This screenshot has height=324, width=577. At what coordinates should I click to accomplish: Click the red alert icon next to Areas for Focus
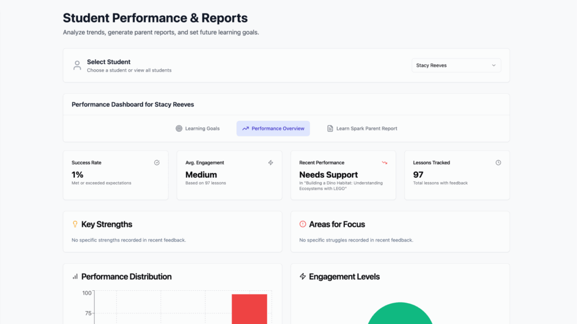pos(303,224)
